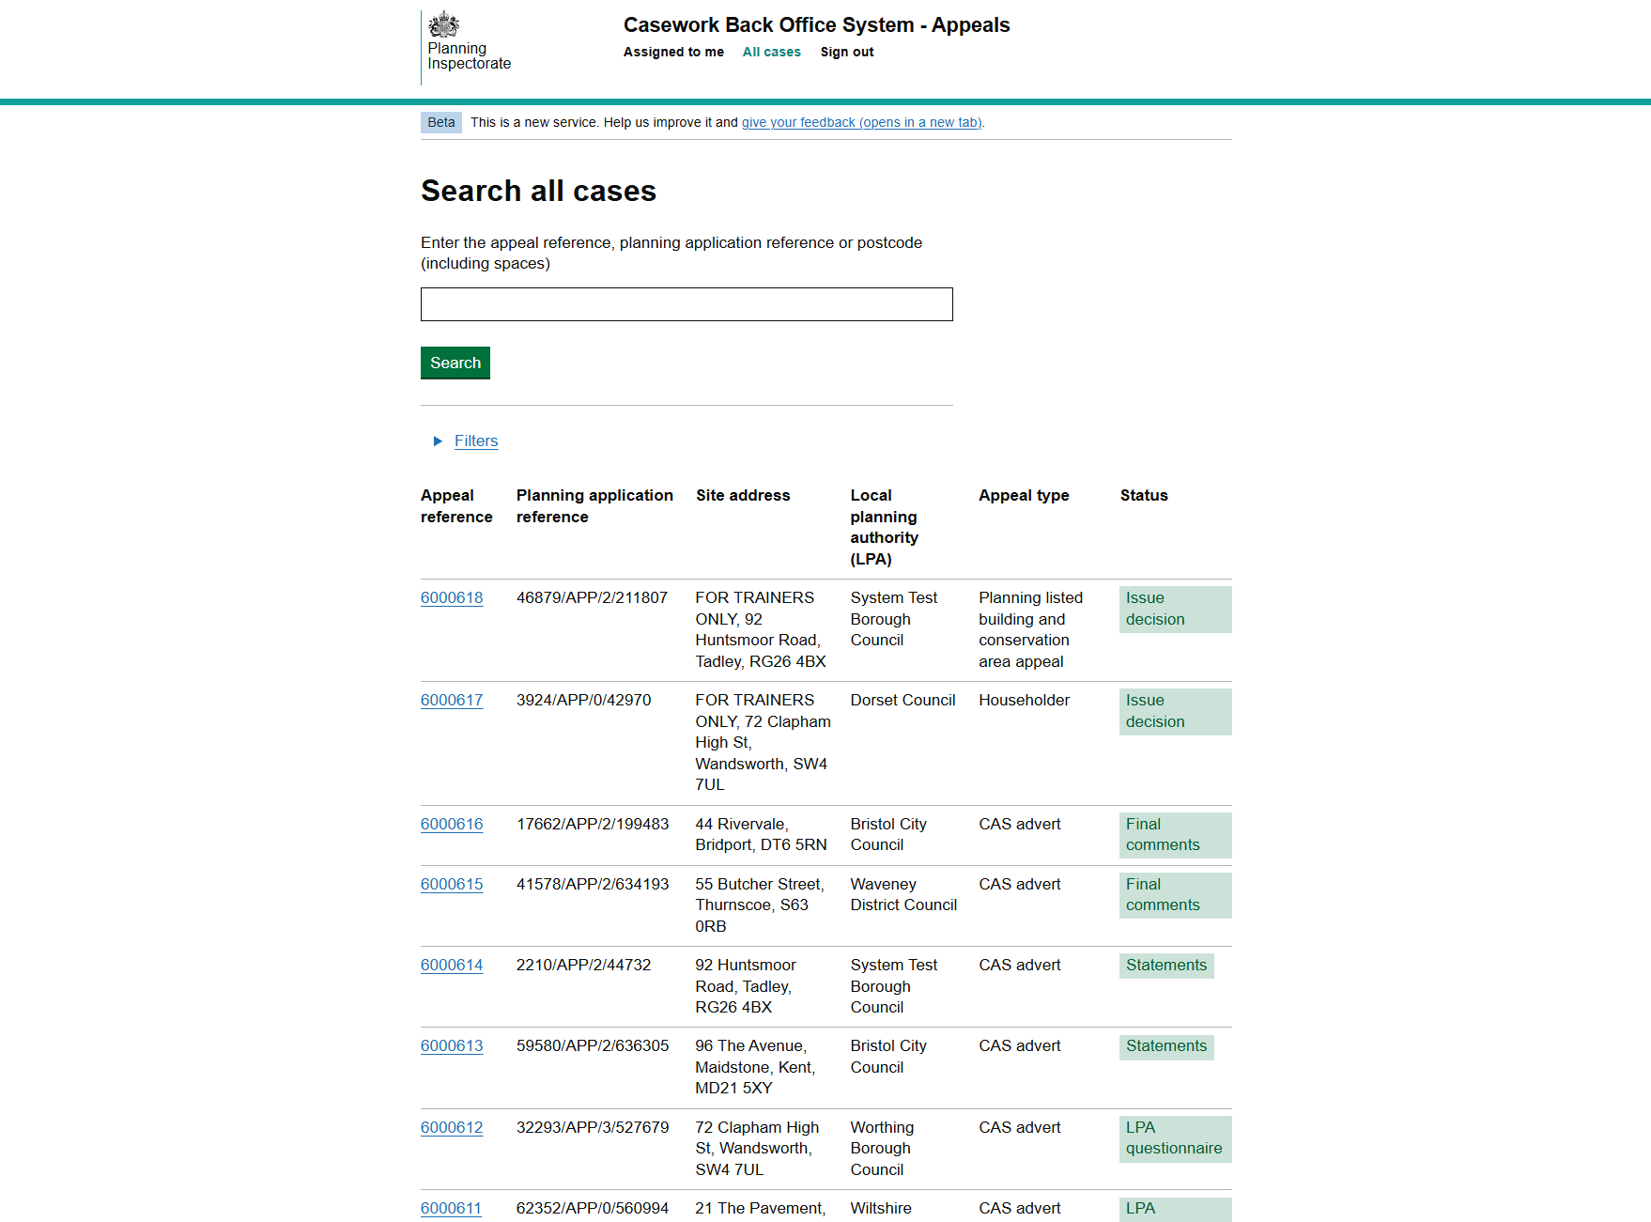The width and height of the screenshot is (1651, 1222).
Task: Click LPA questionnaire status tag for 6000612
Action: (1174, 1138)
